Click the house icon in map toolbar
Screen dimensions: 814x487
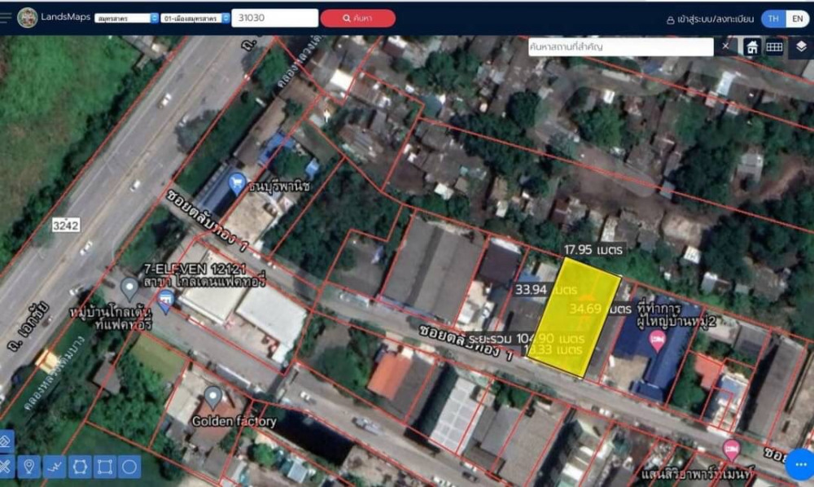751,47
